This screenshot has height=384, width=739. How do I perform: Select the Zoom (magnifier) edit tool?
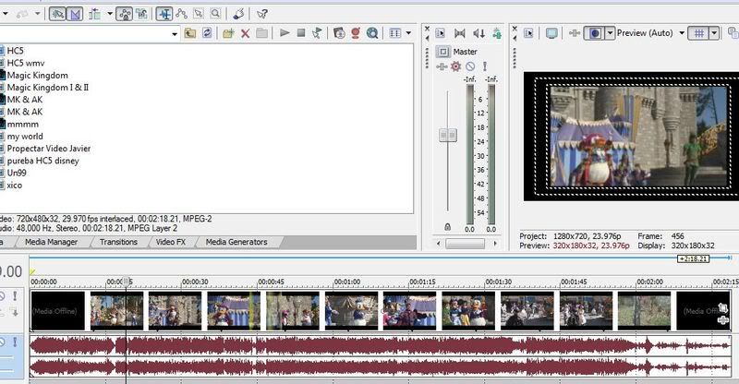(x=215, y=14)
